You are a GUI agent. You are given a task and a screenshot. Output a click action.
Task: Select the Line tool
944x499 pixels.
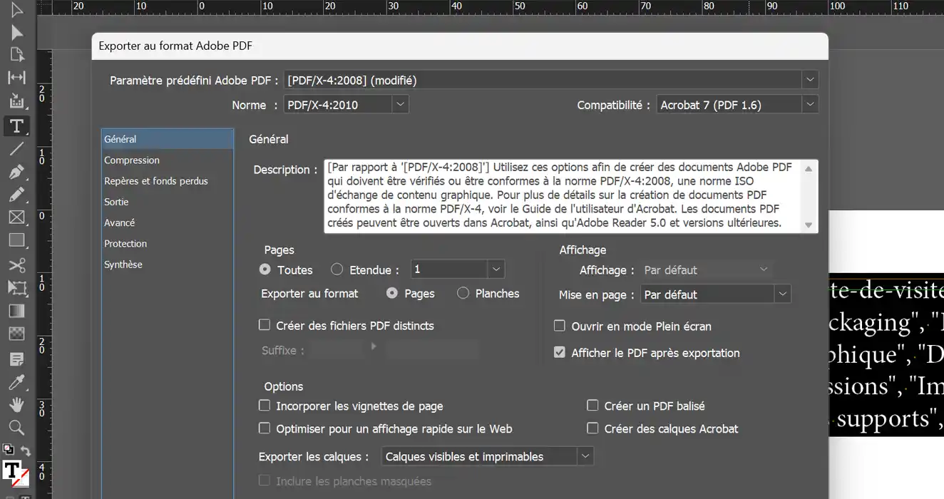coord(16,149)
